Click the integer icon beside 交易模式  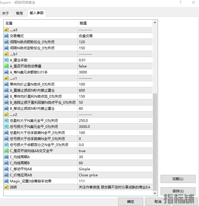(x=6, y=36)
